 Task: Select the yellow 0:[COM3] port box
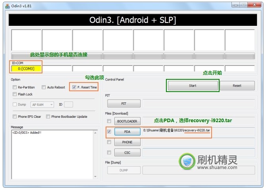[x=26, y=69]
